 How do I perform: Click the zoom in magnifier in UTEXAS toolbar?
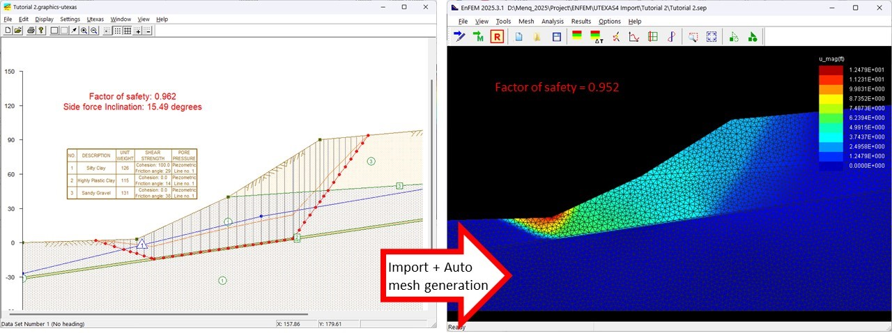pyautogui.click(x=84, y=31)
